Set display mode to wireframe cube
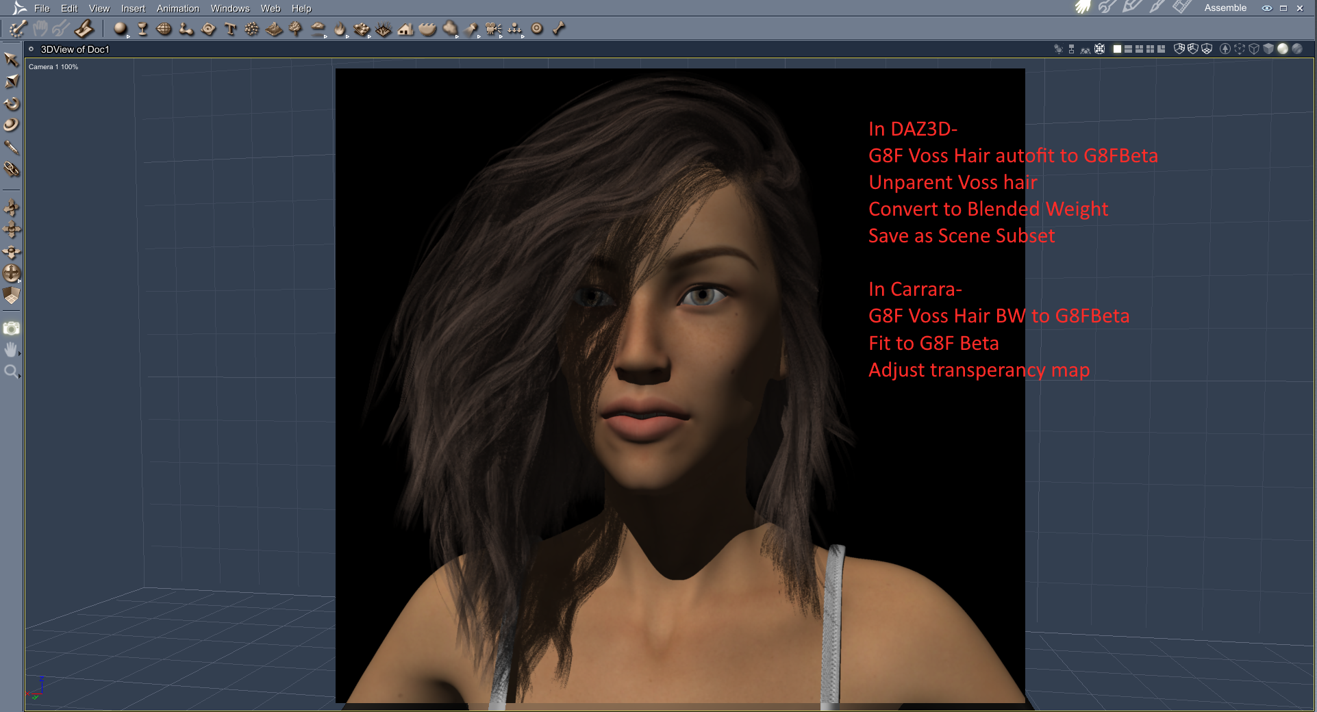The width and height of the screenshot is (1317, 712). (x=1254, y=49)
